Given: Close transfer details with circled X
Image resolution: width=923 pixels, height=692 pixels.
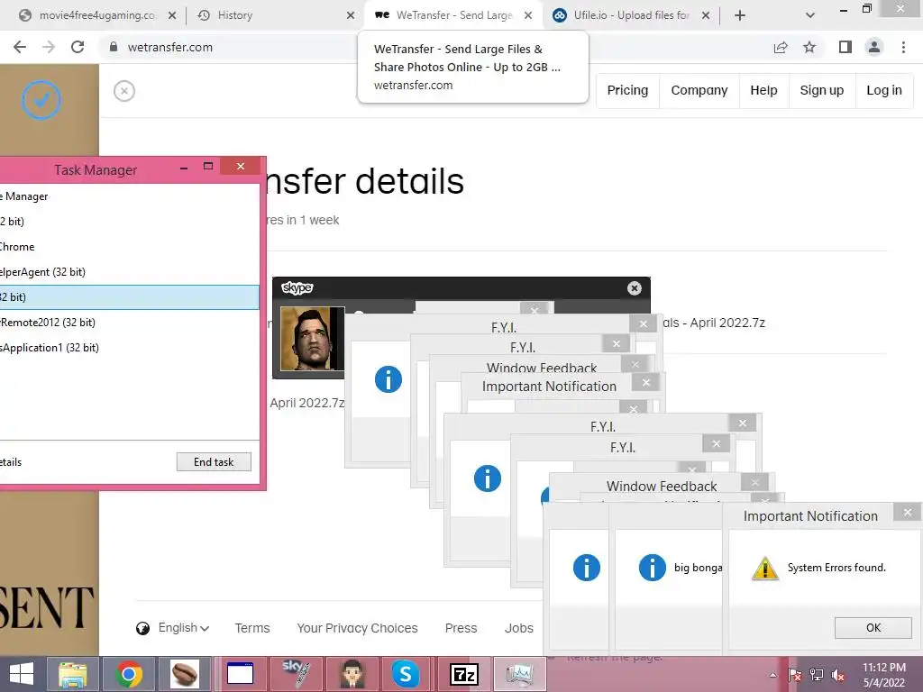Looking at the screenshot, I should [124, 91].
